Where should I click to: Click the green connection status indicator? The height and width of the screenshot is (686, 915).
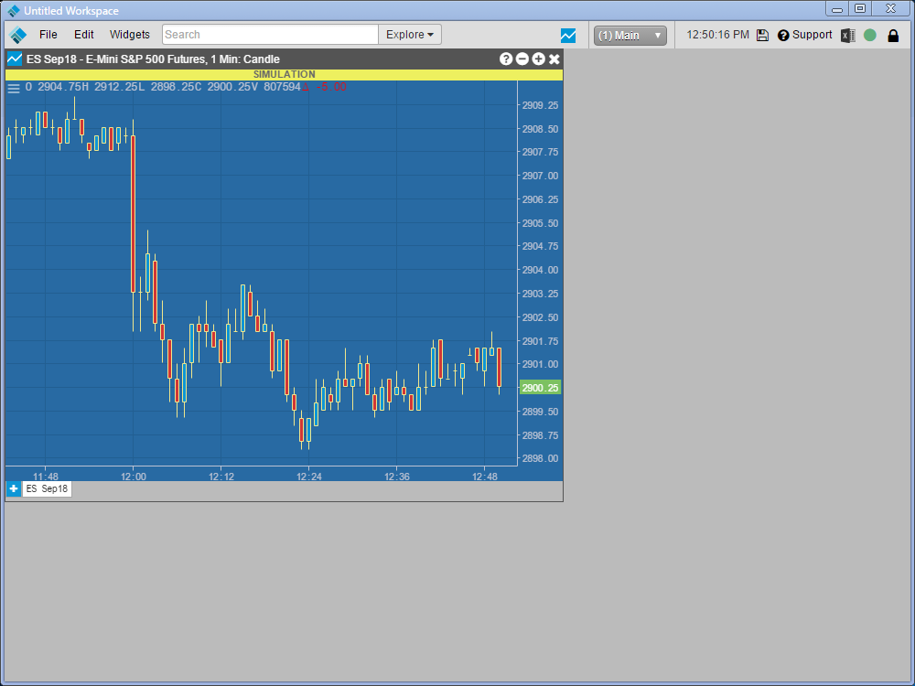coord(869,35)
